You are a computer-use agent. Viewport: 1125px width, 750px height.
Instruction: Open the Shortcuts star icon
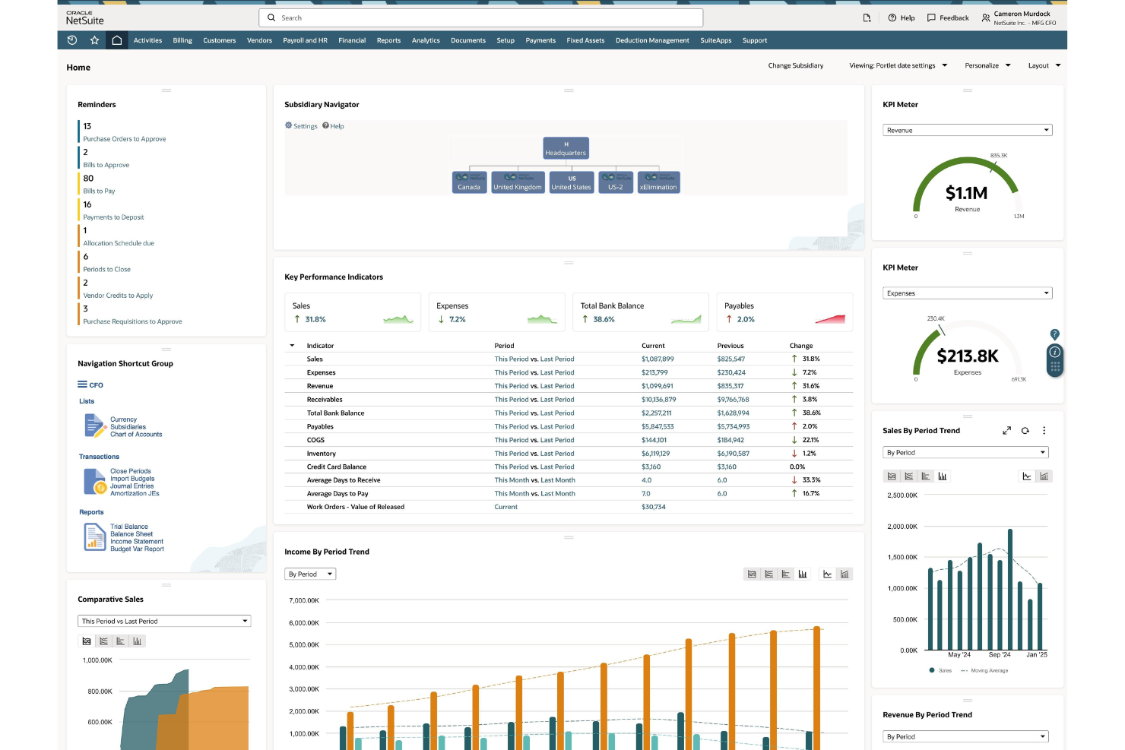tap(94, 40)
